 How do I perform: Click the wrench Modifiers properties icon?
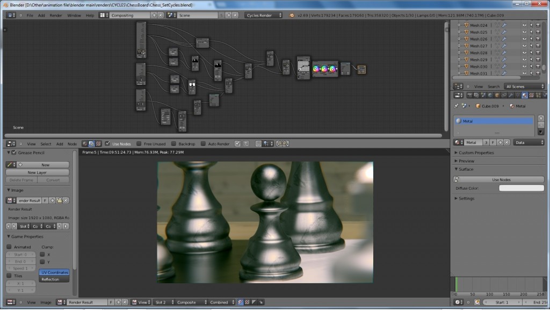[x=511, y=96]
